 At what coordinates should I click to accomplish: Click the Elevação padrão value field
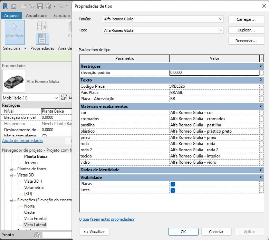pos(214,73)
